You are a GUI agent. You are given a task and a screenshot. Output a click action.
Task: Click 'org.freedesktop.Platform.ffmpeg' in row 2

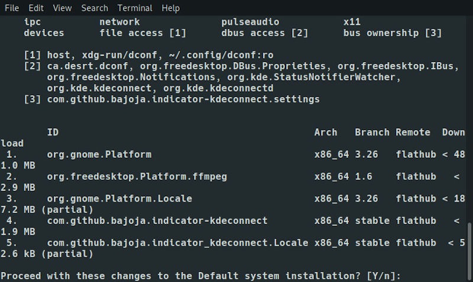tap(137, 176)
